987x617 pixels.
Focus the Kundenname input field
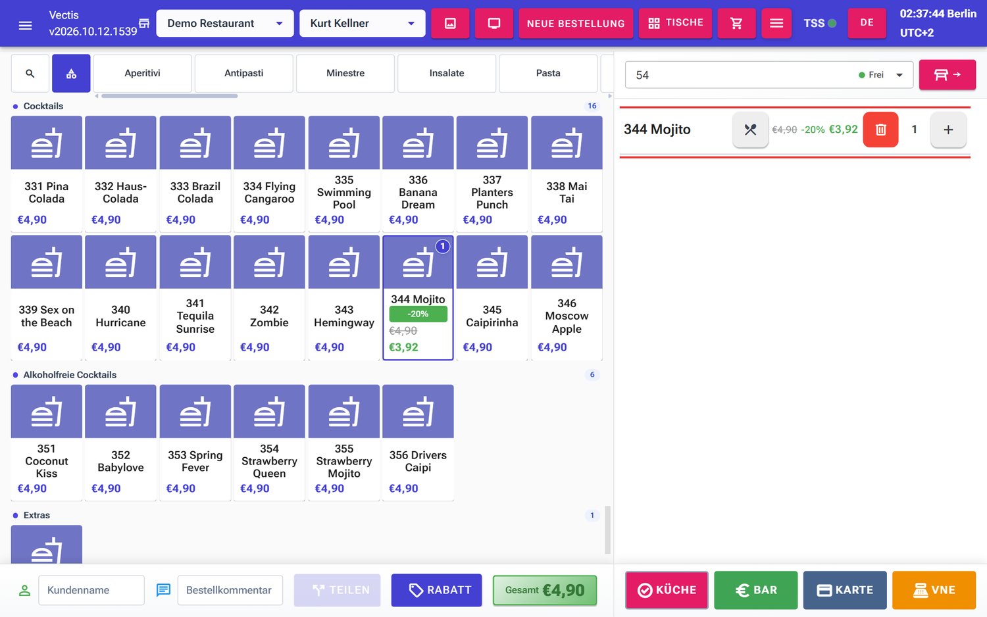pyautogui.click(x=91, y=590)
